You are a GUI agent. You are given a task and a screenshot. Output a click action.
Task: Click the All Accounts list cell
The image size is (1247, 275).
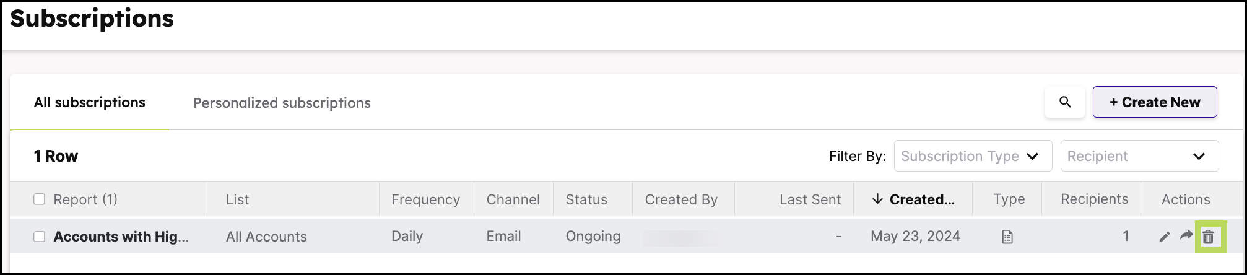(266, 236)
